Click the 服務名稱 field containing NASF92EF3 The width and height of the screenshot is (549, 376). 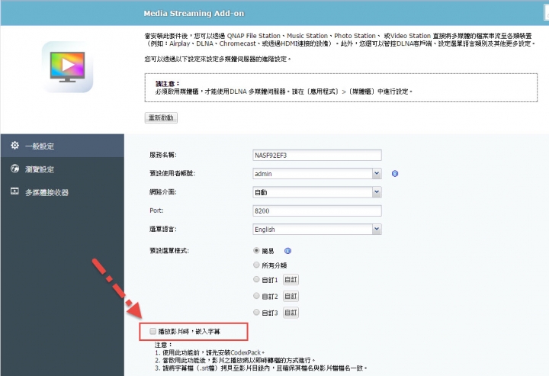tap(317, 155)
